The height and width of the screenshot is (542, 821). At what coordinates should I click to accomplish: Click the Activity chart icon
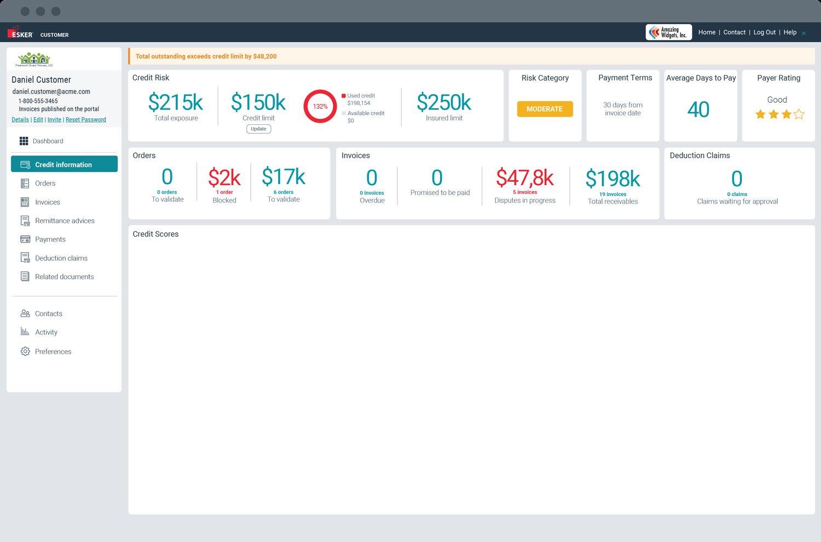pos(25,332)
